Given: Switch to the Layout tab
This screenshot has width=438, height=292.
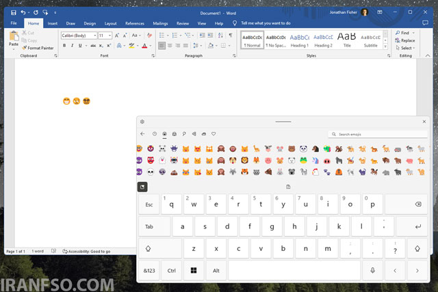Looking at the screenshot, I should (x=111, y=23).
